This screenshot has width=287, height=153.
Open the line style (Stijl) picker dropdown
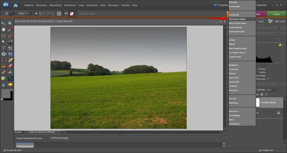pyautogui.click(x=76, y=13)
